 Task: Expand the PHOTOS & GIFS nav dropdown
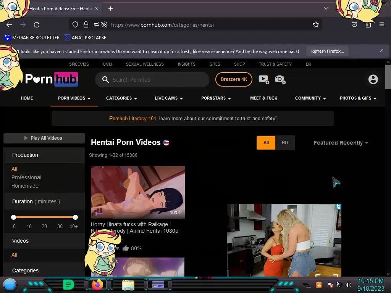358,98
